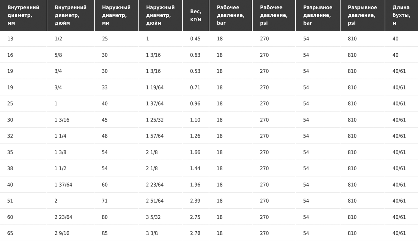418x241 pixels.
Task: Click the 'Разрывное давление, bar' column header
Action: click(318, 15)
